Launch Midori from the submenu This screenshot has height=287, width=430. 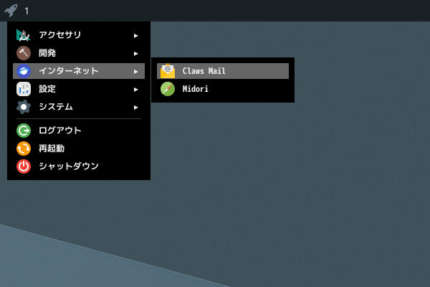pyautogui.click(x=223, y=89)
